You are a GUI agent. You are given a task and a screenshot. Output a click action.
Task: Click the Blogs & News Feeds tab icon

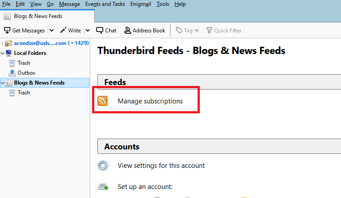[7, 16]
